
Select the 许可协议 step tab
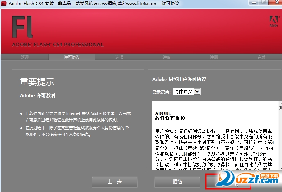click(x=72, y=57)
